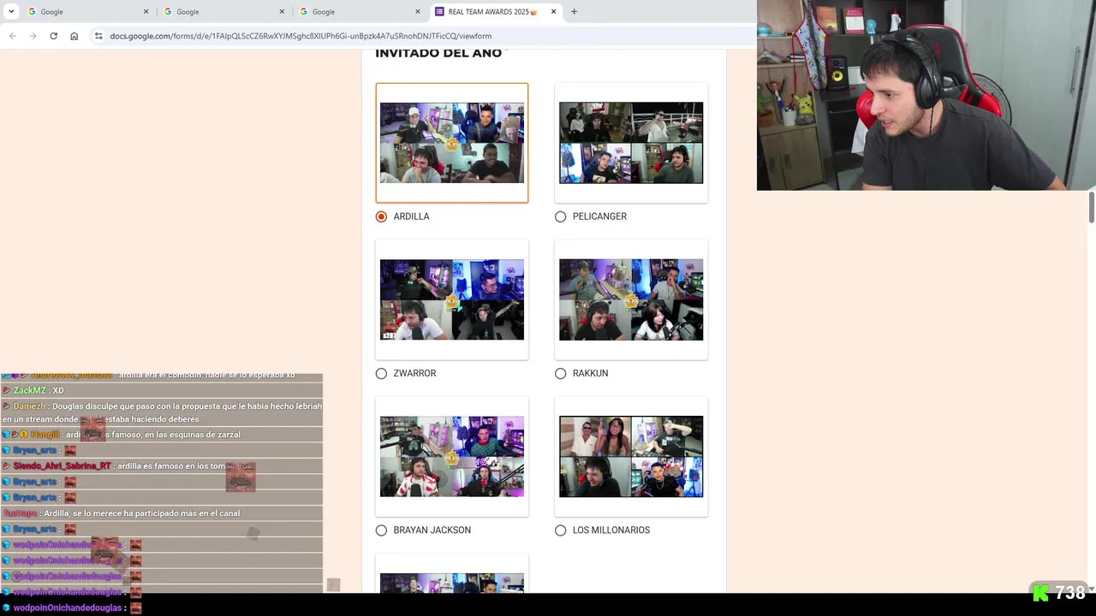This screenshot has width=1096, height=616.
Task: Click the Daniezh chat username
Action: (x=30, y=406)
